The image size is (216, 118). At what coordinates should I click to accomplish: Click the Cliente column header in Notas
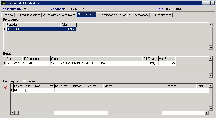tap(96, 58)
